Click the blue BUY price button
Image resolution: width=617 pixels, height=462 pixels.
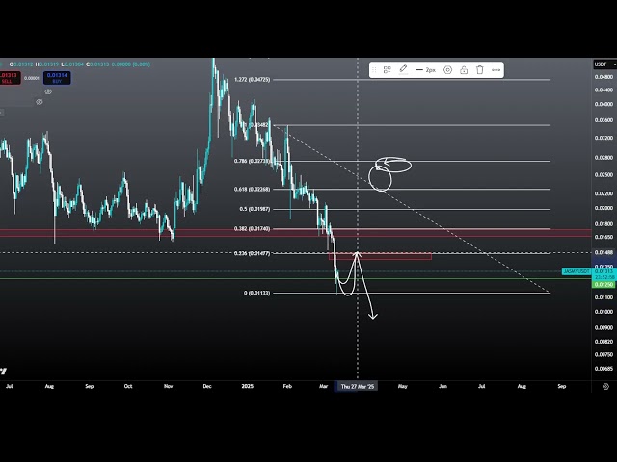[57, 76]
